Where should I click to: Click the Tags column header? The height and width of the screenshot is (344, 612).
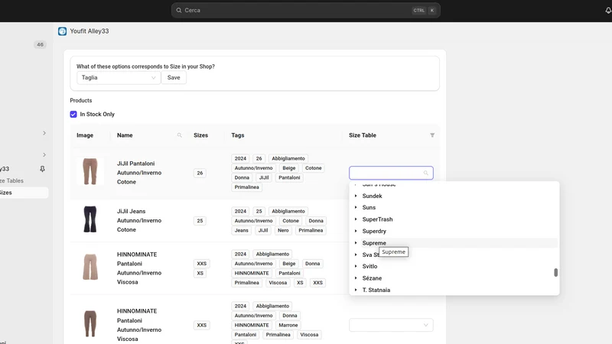[x=238, y=135]
